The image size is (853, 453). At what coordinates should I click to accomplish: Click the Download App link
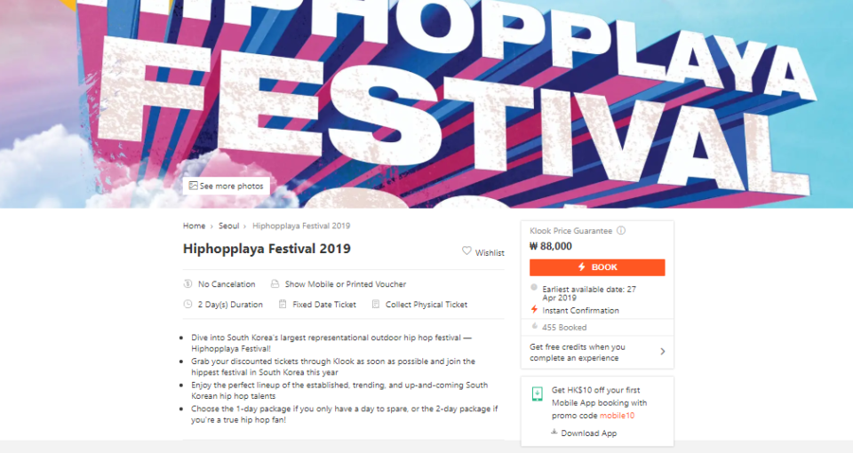(588, 433)
